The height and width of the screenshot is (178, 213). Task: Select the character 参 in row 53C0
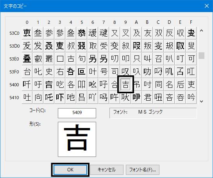tap(49, 33)
